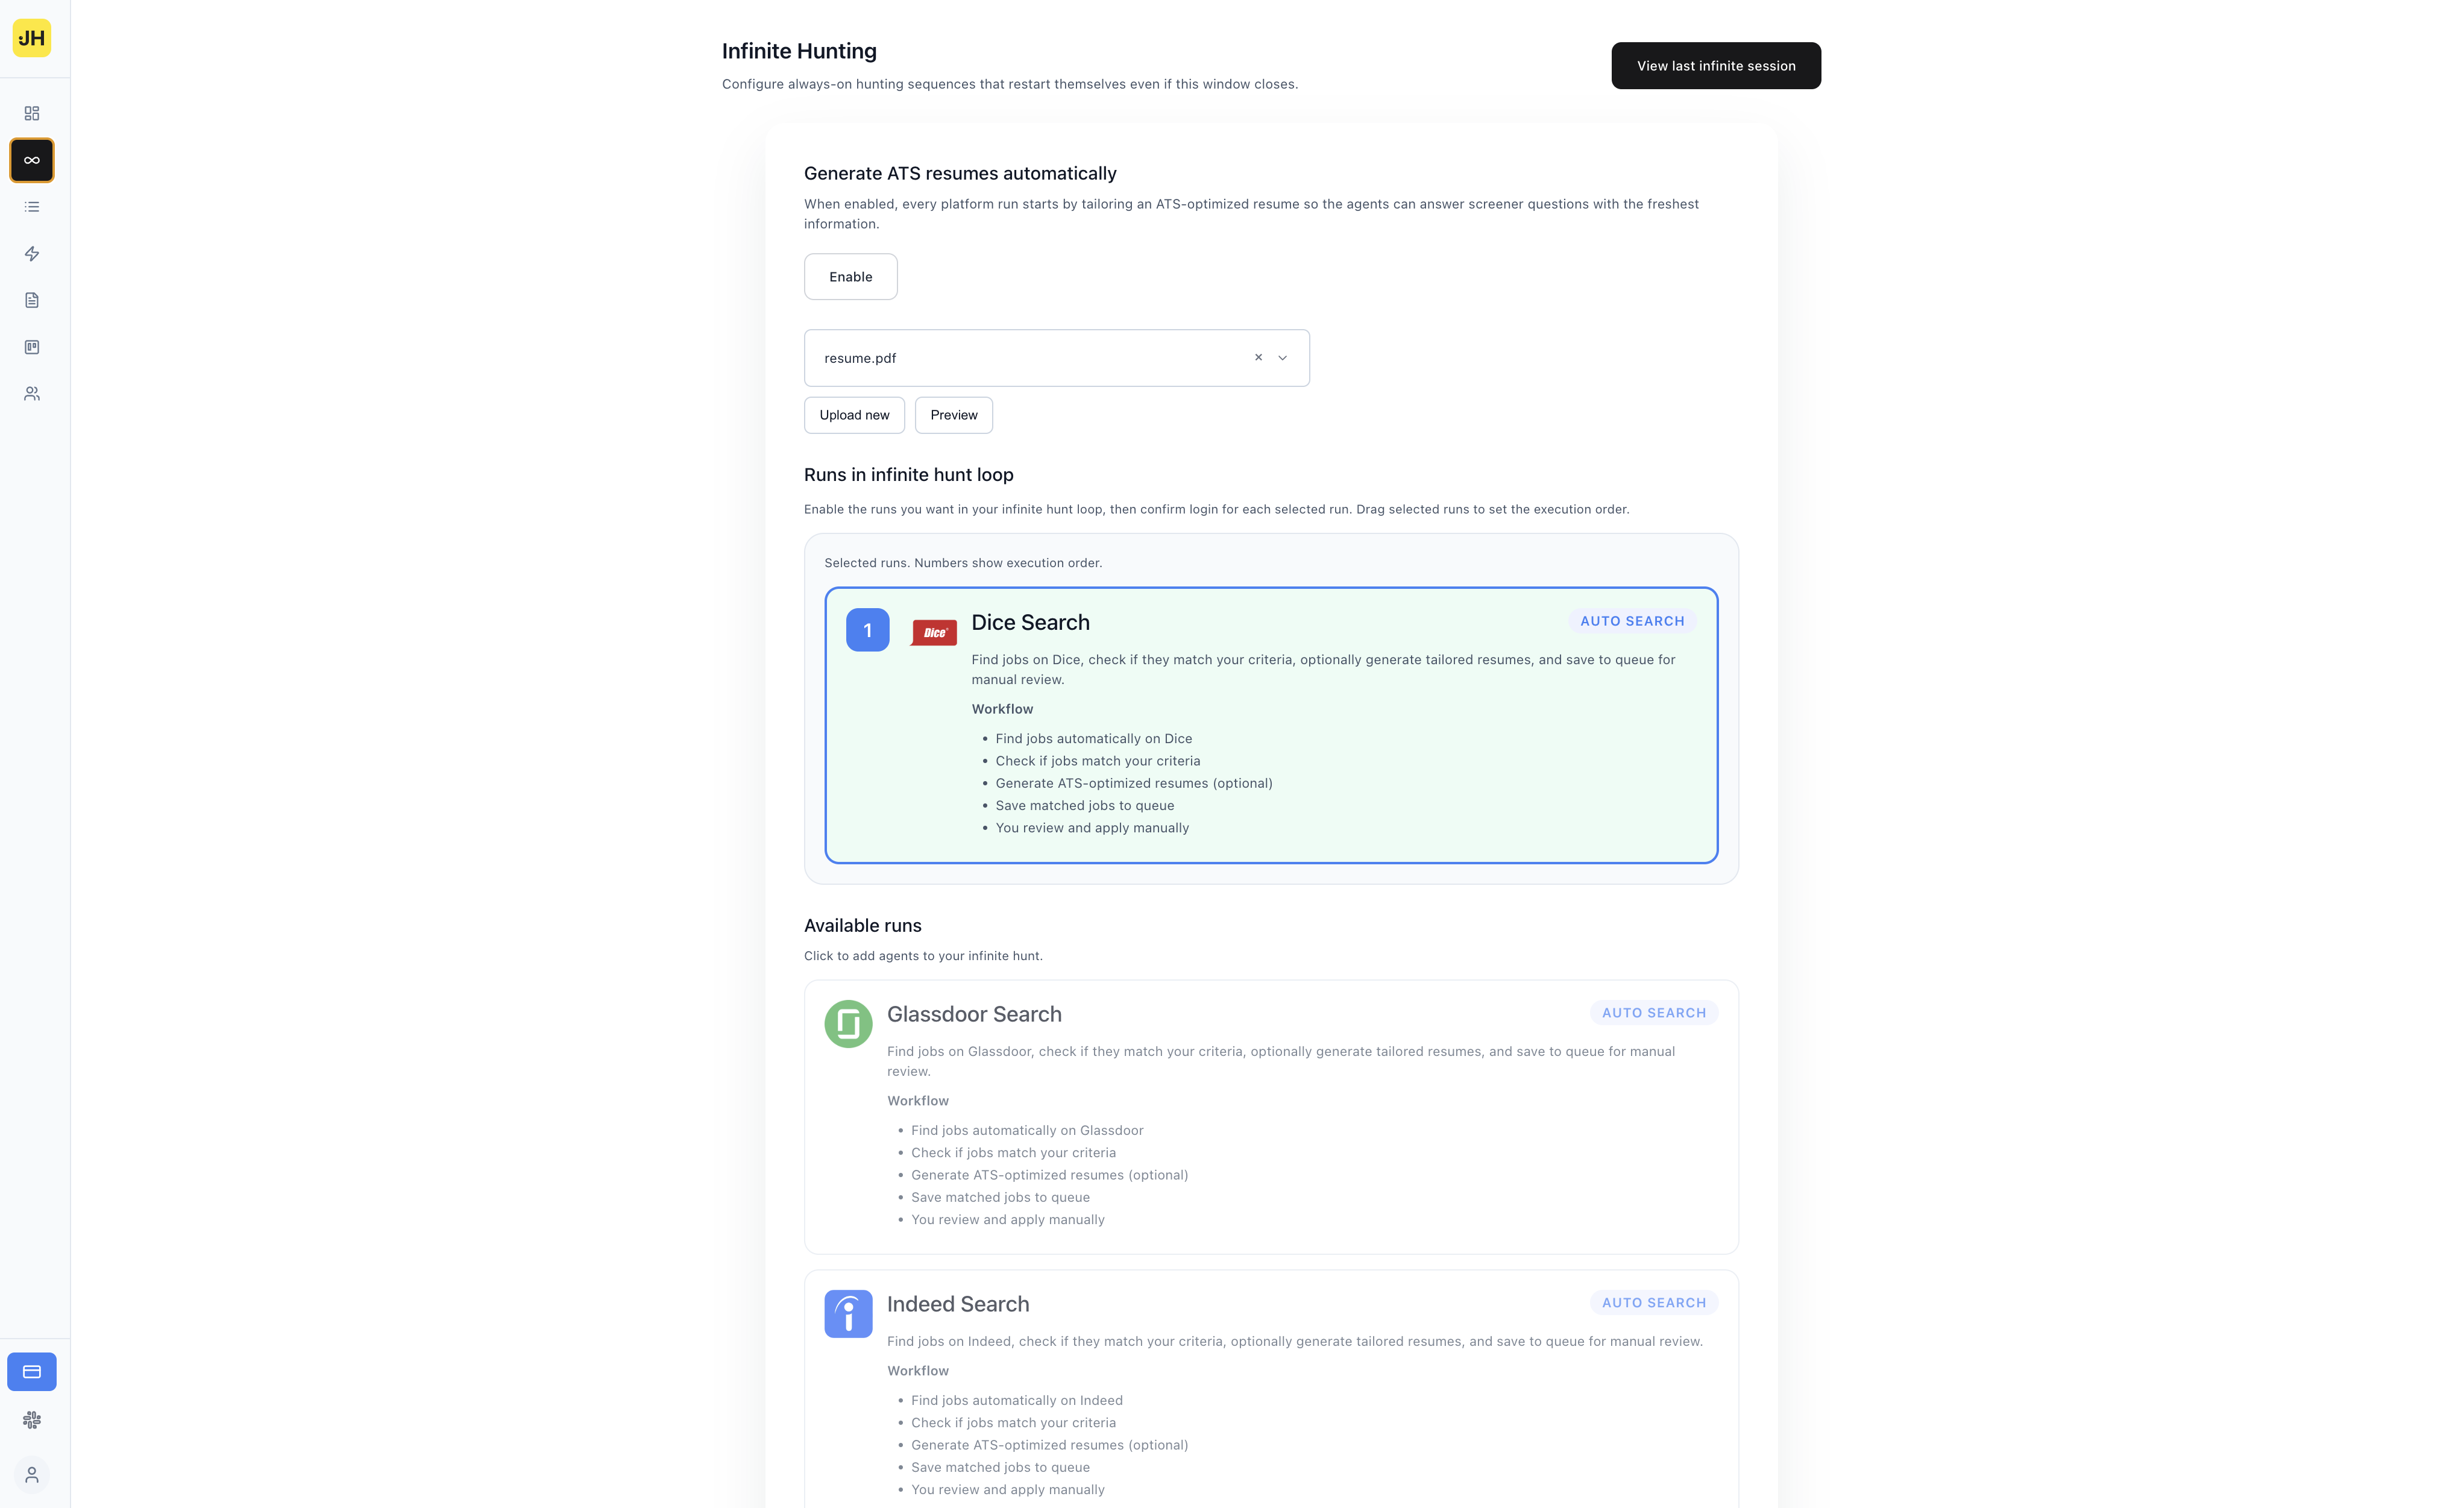Click the Slack icon in sidebar
This screenshot has height=1508, width=2464.
(x=31, y=1420)
